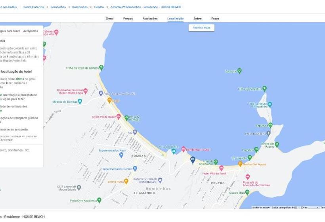
Task: Click the Mestre das Águas restaurant pin
Action: [240, 164]
